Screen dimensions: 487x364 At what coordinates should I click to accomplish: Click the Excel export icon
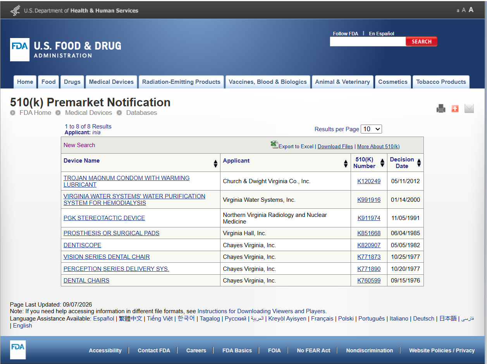coord(274,144)
